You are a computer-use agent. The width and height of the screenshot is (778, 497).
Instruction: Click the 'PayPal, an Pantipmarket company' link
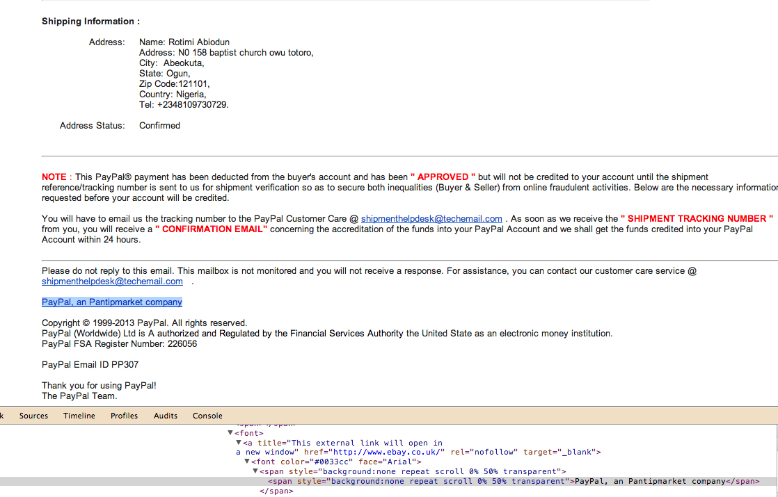click(x=111, y=302)
